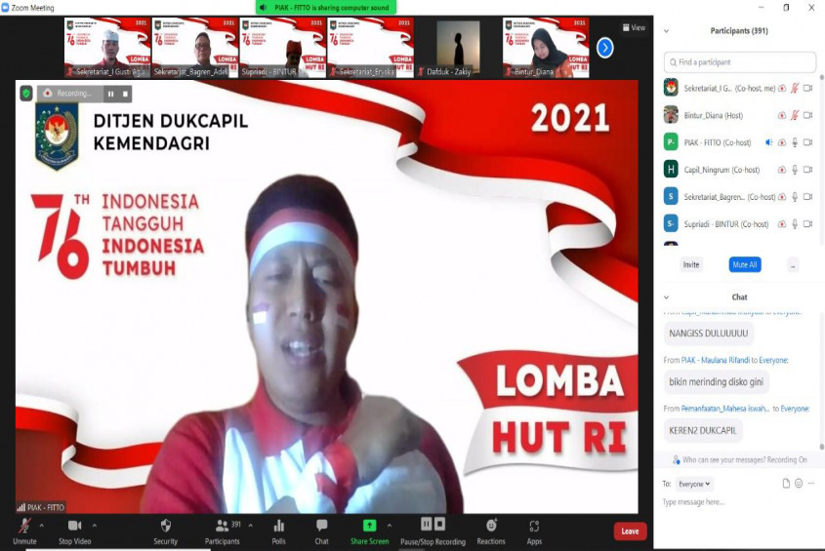Select Bintur_Diana video thumbnail
The height and width of the screenshot is (551, 825).
click(x=546, y=48)
